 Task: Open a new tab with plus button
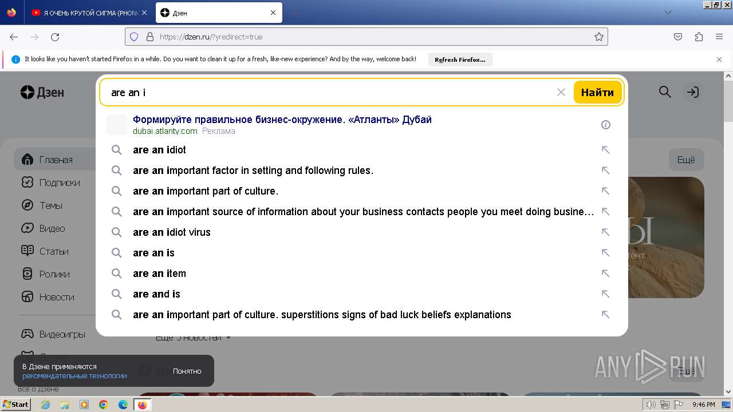coord(294,13)
